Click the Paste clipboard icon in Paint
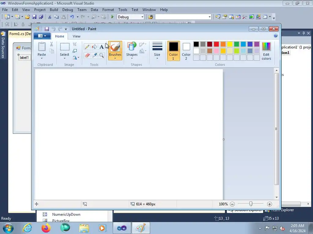The width and height of the screenshot is (313, 234). tap(42, 47)
